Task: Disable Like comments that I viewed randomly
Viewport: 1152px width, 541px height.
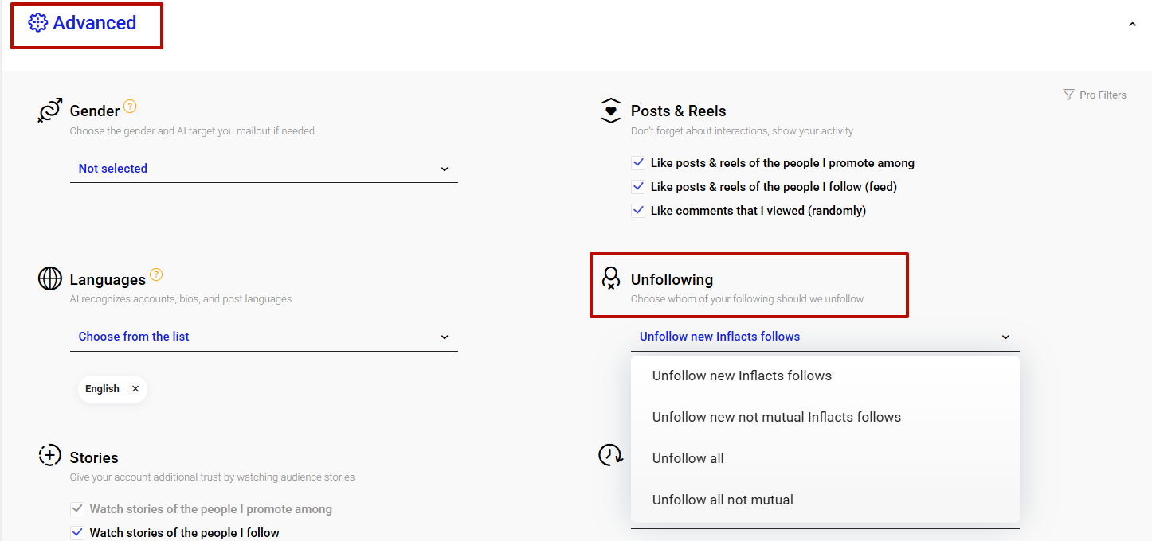Action: 638,210
